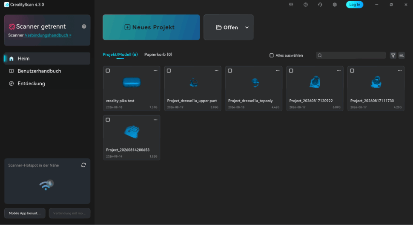Open Project_dressel1a_toponly thumbnail
Screen dimensions: 413x225
point(255,83)
